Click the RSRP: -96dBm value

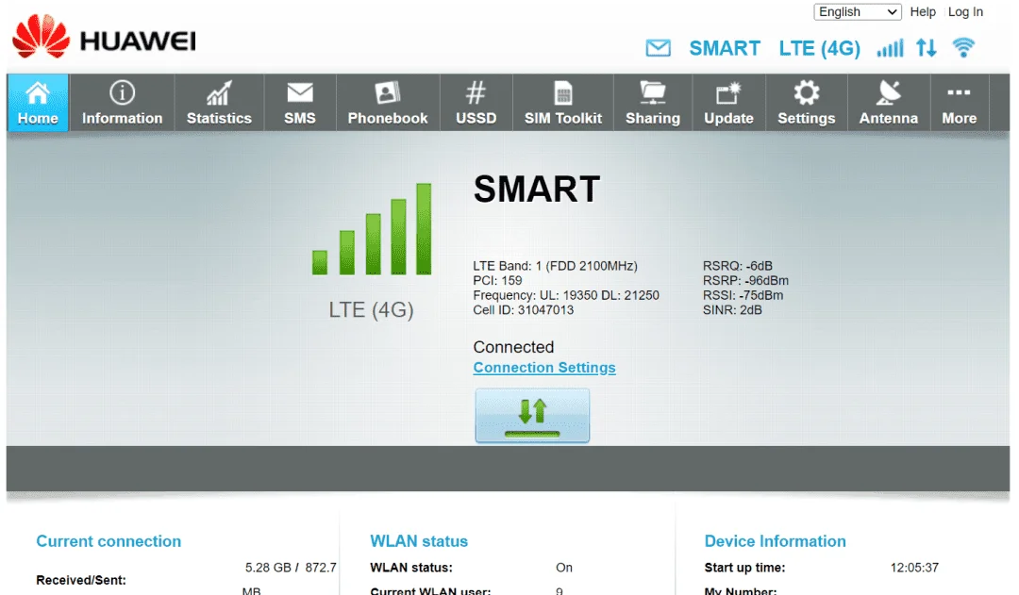click(x=745, y=281)
